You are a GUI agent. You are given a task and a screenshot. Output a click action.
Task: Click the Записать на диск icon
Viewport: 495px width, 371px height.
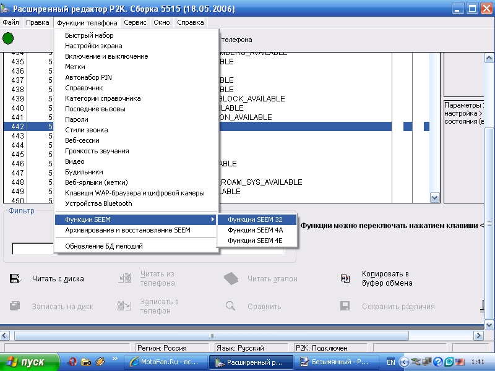(x=15, y=306)
